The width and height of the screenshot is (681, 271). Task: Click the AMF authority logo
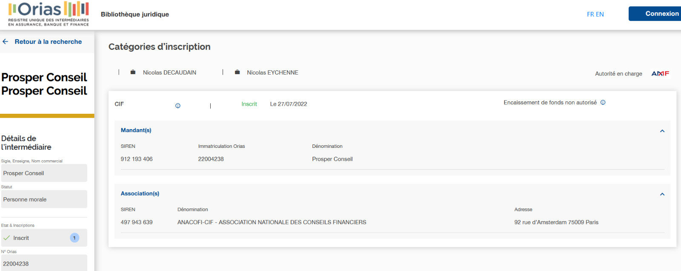660,74
